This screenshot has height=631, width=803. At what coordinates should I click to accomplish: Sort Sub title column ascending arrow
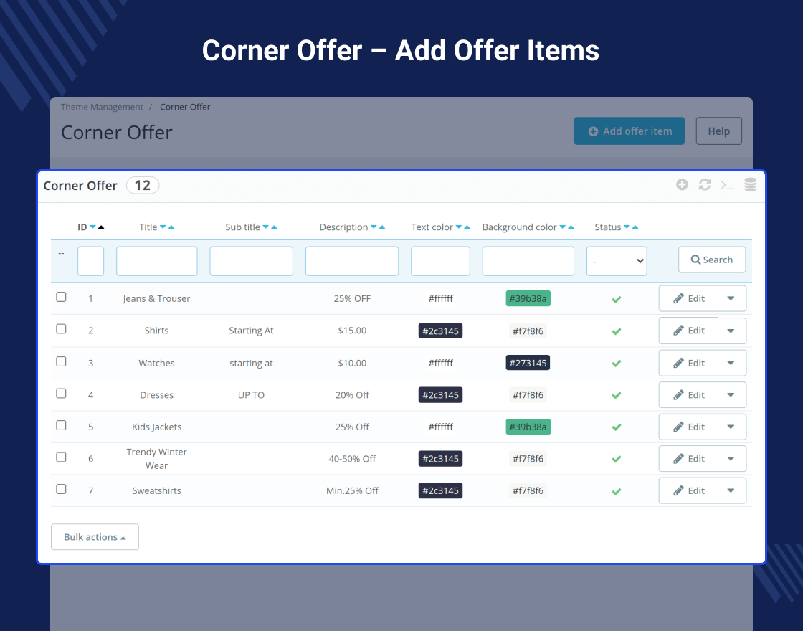[274, 227]
